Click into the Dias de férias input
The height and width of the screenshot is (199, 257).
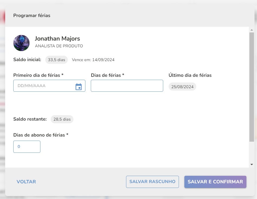pos(127,86)
